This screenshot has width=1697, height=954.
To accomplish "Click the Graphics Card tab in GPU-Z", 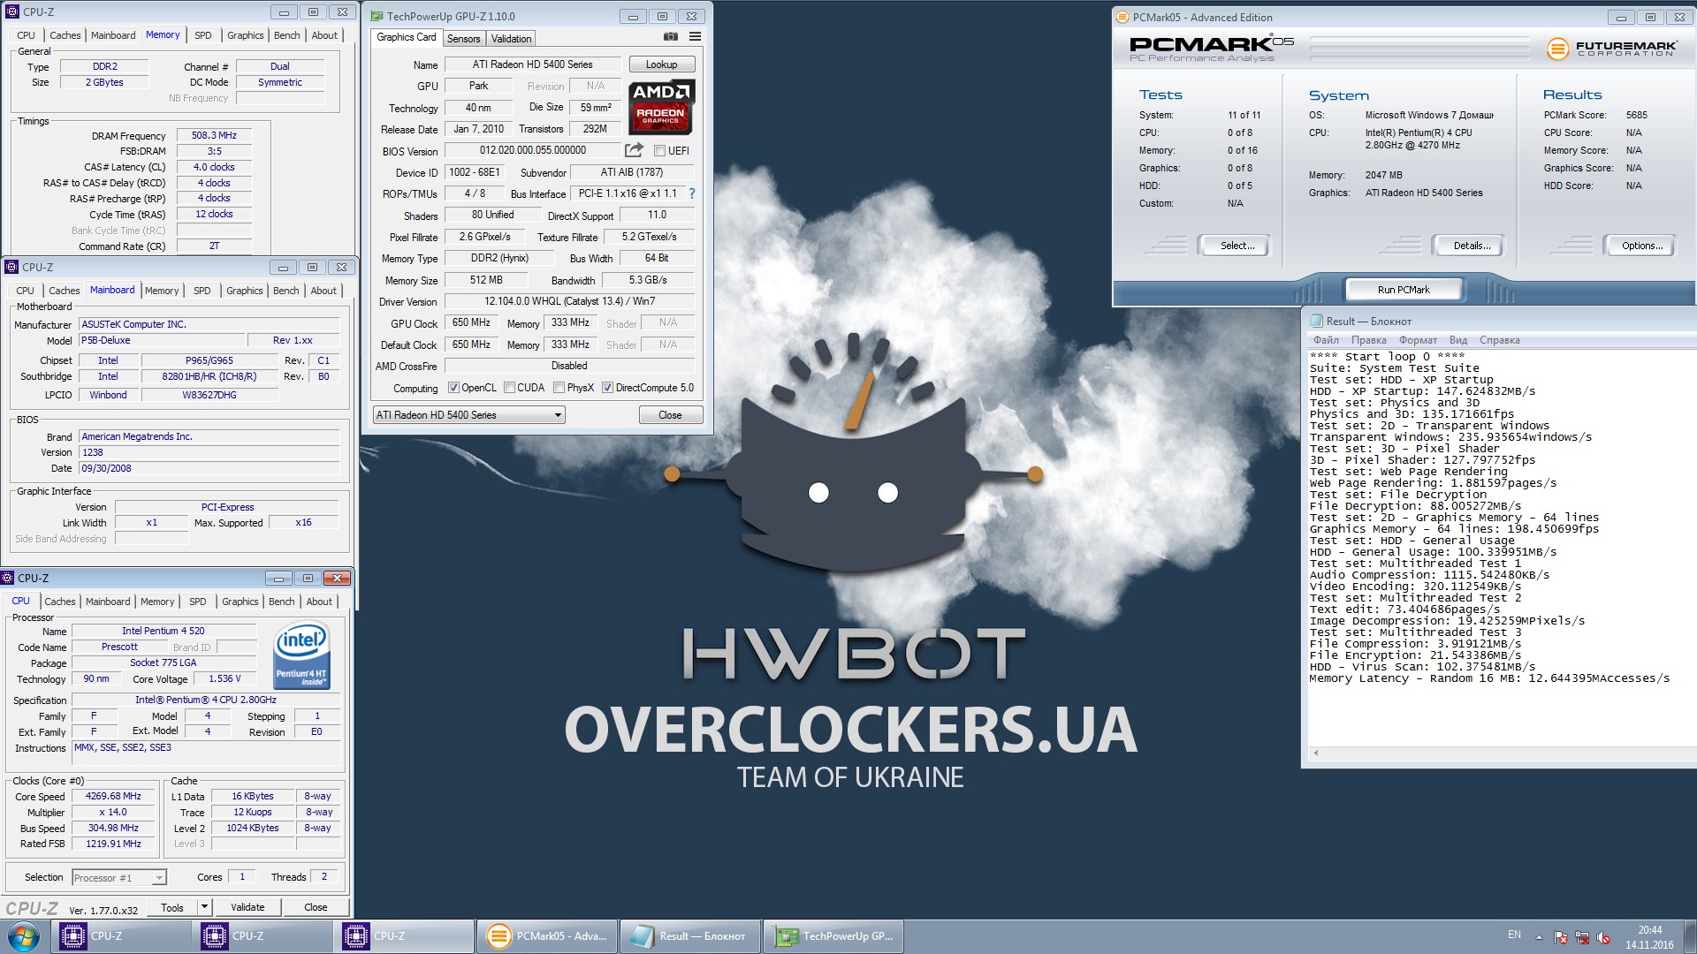I will pos(406,37).
